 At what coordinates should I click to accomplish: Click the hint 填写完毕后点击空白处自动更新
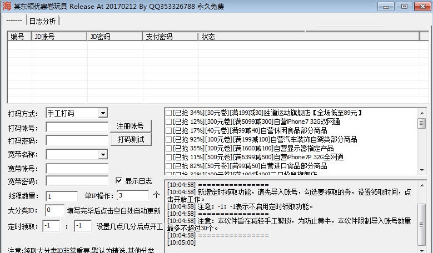[x=113, y=211]
